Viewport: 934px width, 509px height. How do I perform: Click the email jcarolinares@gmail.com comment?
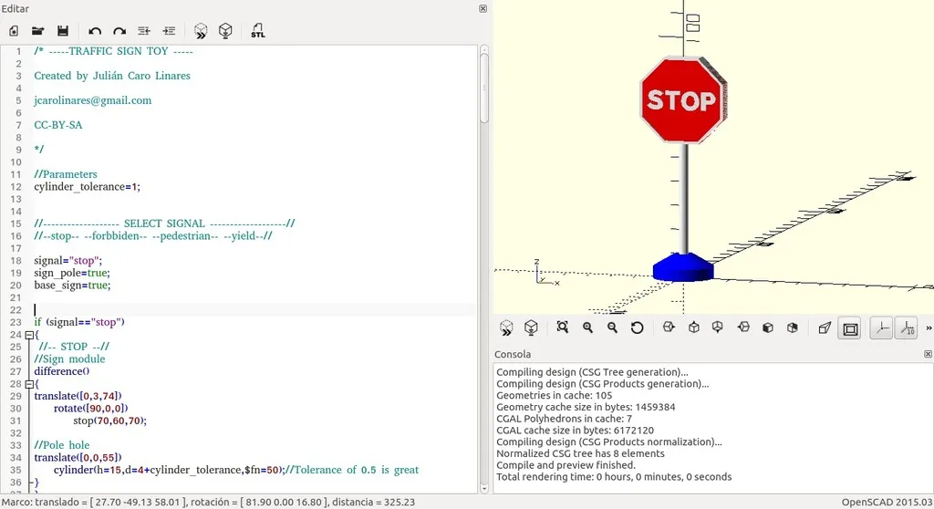[93, 100]
